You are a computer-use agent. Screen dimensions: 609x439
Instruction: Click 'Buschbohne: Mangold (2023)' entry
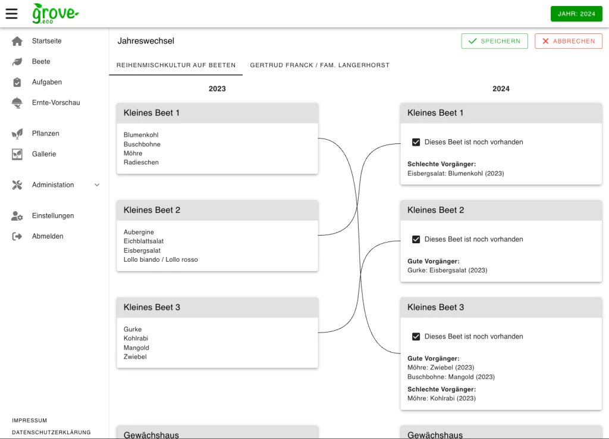pos(451,377)
